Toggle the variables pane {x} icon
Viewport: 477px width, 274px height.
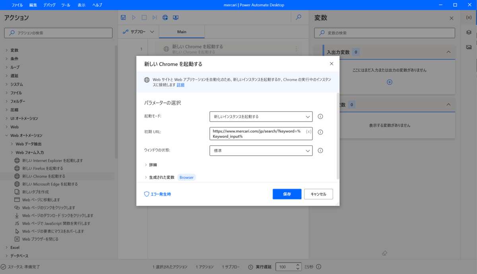(469, 18)
